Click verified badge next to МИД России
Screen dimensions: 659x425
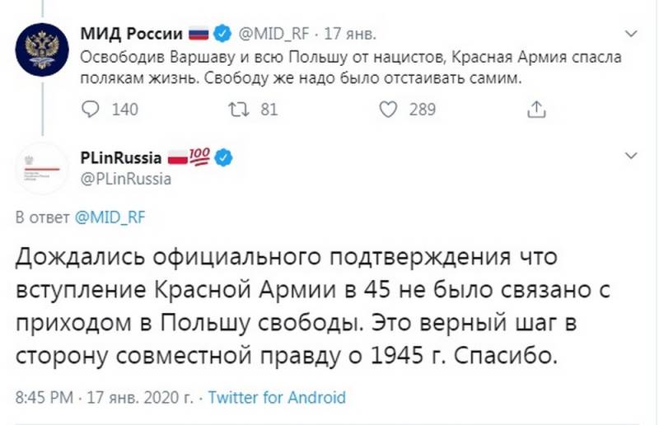click(222, 33)
